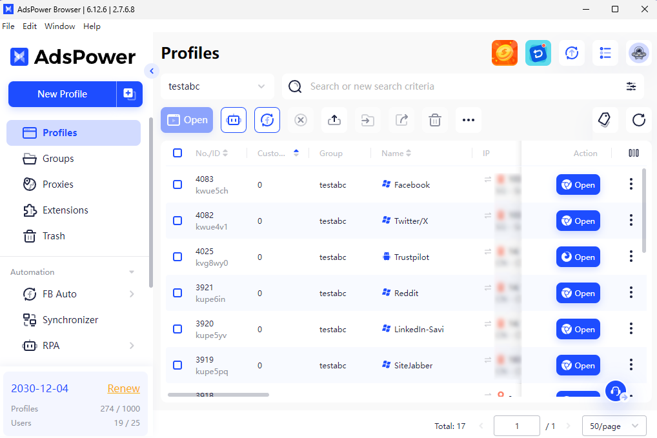The height and width of the screenshot is (438, 657).
Task: Click the upload update circular icon
Action: point(572,53)
